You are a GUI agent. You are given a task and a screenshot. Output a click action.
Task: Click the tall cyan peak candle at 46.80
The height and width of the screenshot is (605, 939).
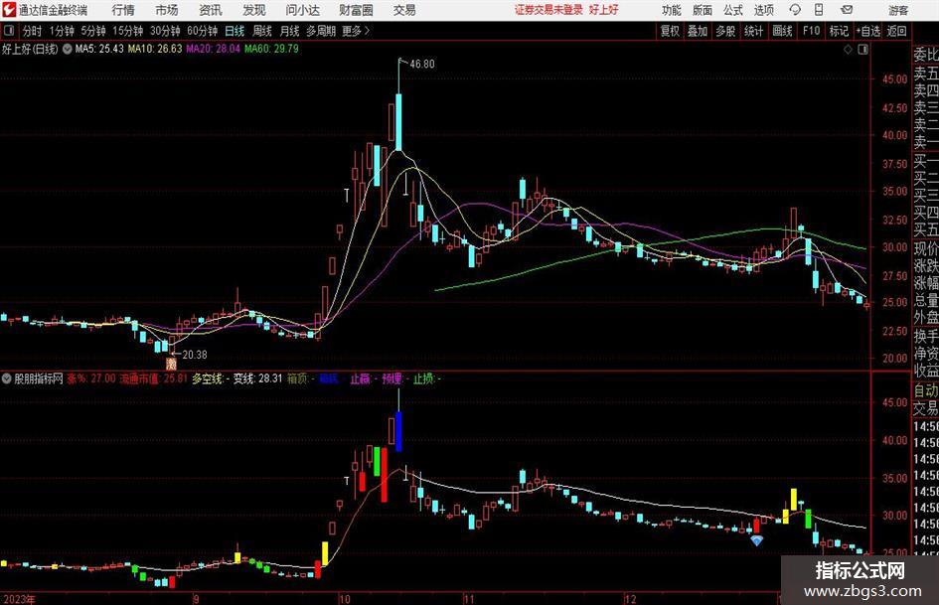point(398,121)
